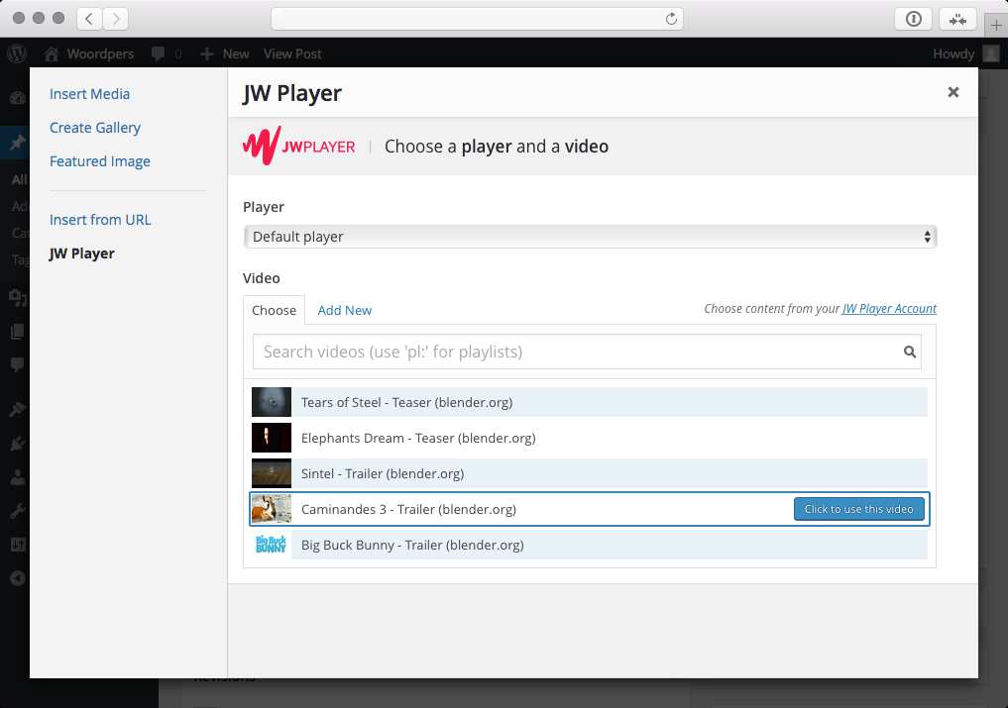This screenshot has height=708, width=1008.
Task: Go forward with the browser forward arrow
Action: click(x=116, y=19)
